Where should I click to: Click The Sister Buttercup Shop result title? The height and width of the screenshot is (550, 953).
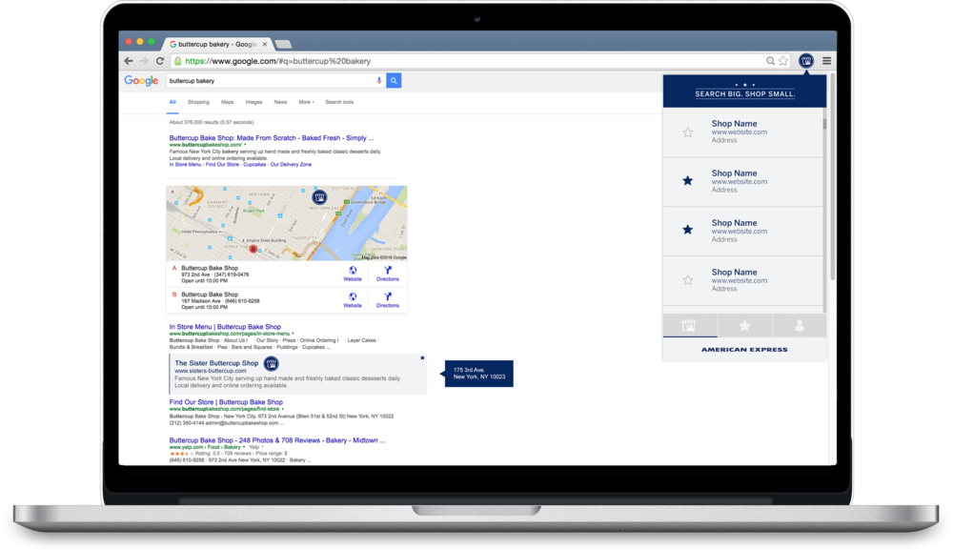click(216, 363)
